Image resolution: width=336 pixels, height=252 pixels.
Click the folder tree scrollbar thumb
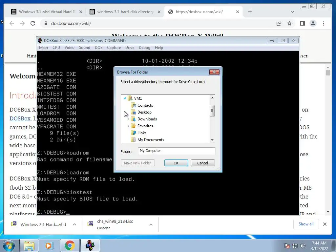coord(212,111)
